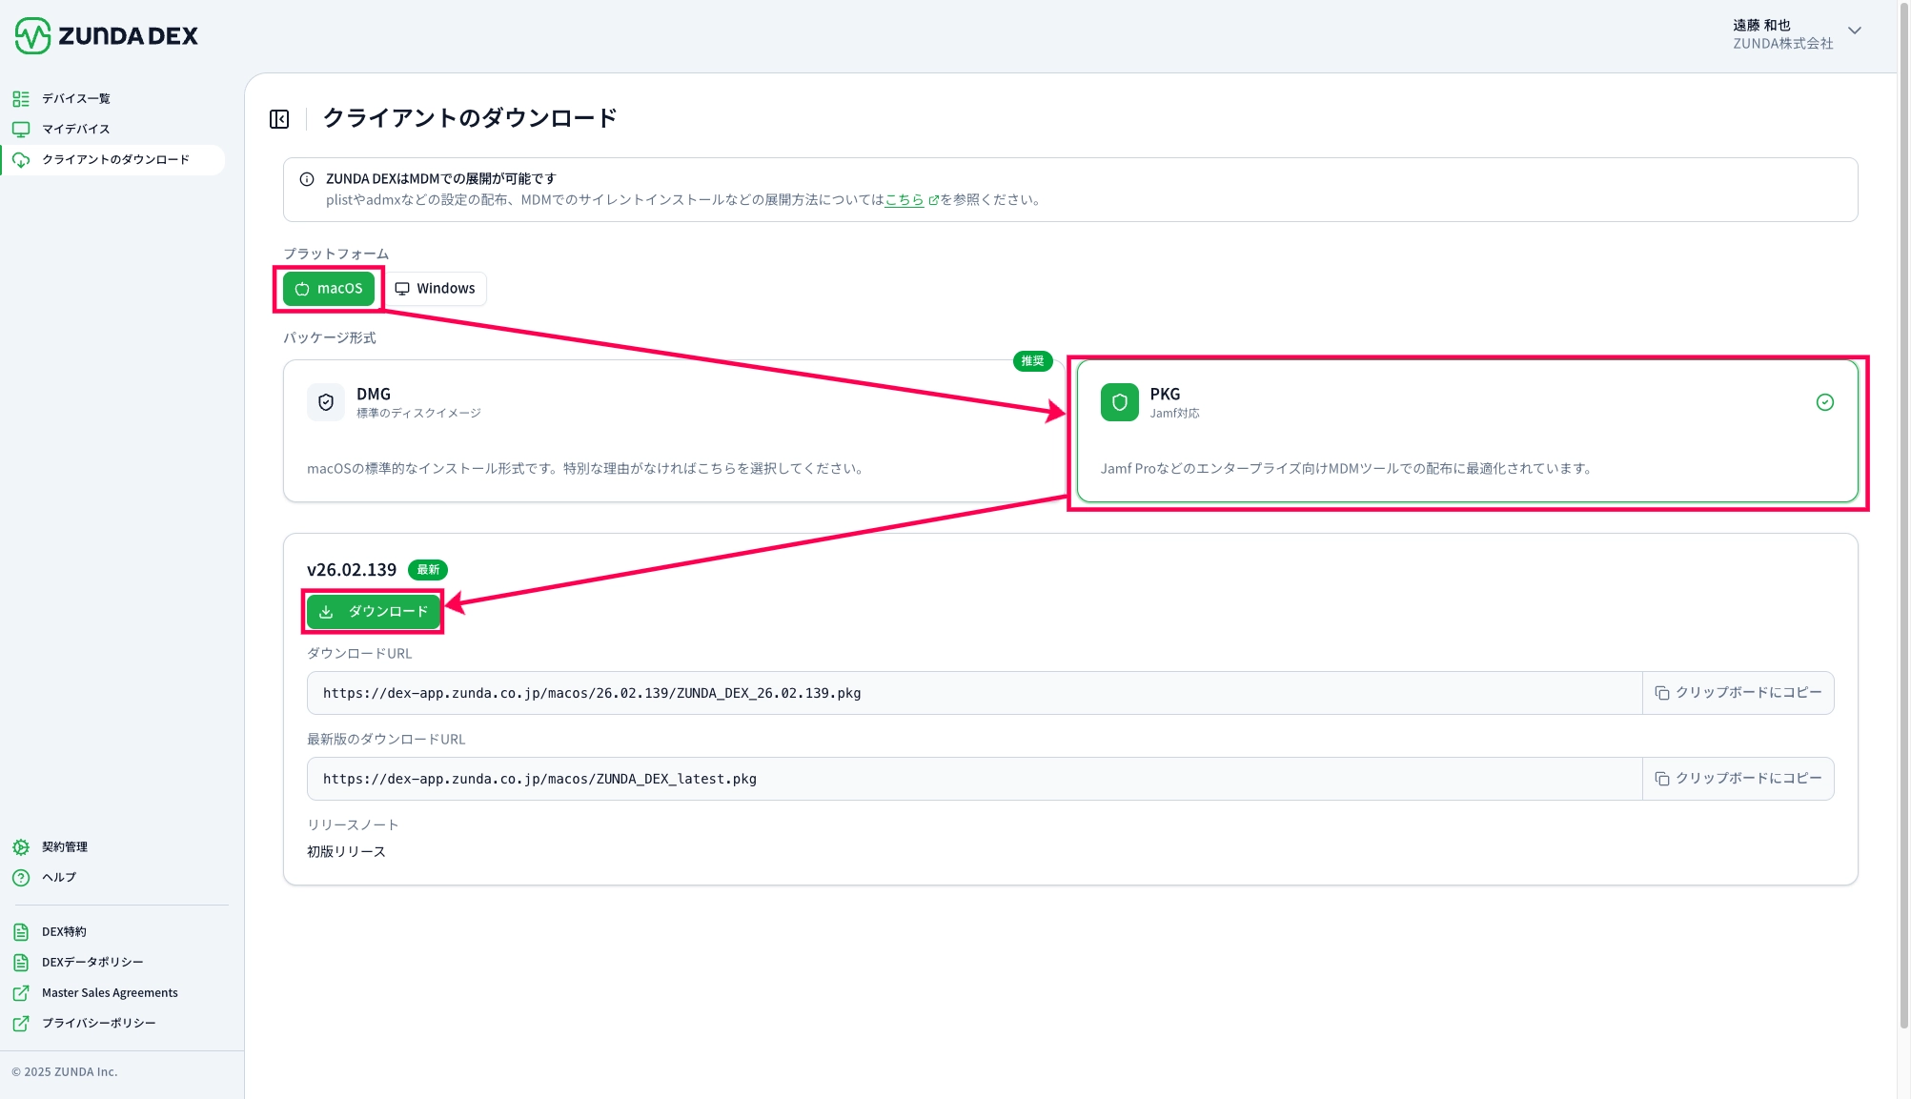
Task: Choose the DMG package format card
Action: pyautogui.click(x=667, y=431)
